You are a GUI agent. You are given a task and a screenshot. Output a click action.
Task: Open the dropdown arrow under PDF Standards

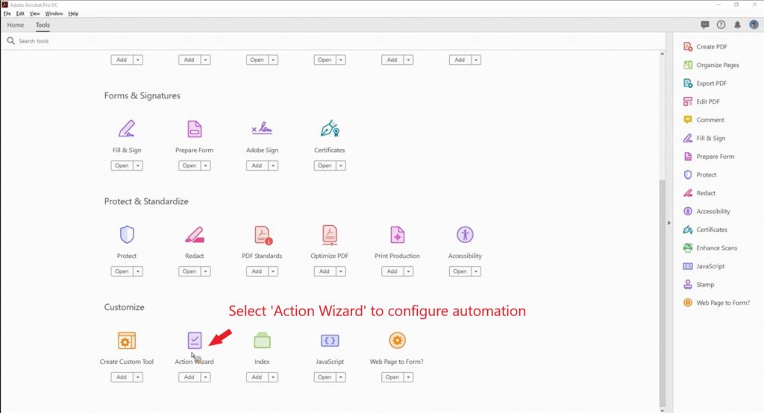click(273, 271)
